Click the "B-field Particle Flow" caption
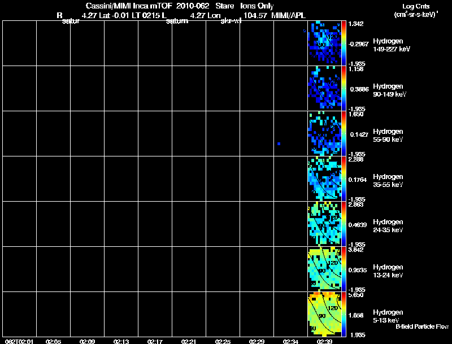452x344 pixels. [x=422, y=326]
